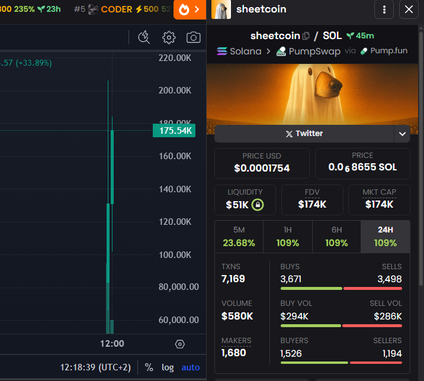The image size is (424, 381).
Task: Open the chart quick search lightning icon
Action: pyautogui.click(x=144, y=37)
